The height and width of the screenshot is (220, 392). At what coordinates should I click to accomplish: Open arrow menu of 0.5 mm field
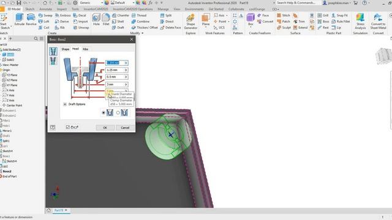click(x=126, y=77)
